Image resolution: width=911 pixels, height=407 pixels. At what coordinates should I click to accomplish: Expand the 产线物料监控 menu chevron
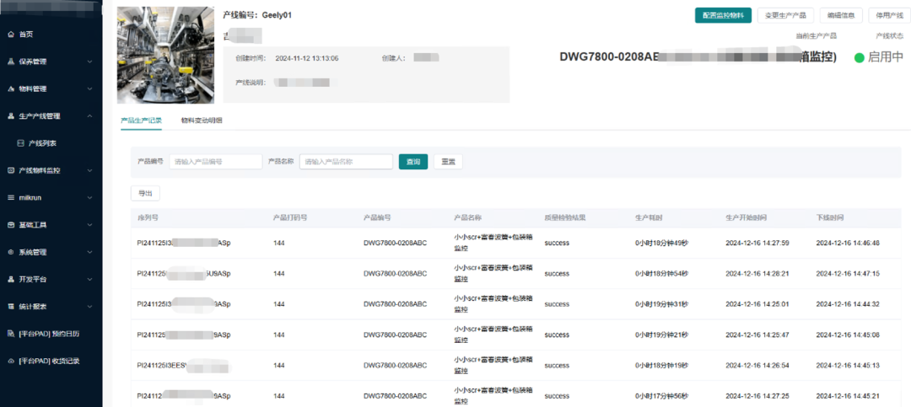89,171
